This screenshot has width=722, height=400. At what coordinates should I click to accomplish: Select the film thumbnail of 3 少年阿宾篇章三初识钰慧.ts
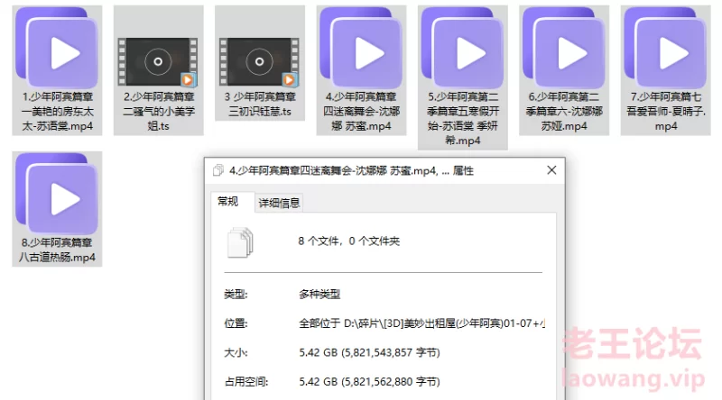(259, 62)
